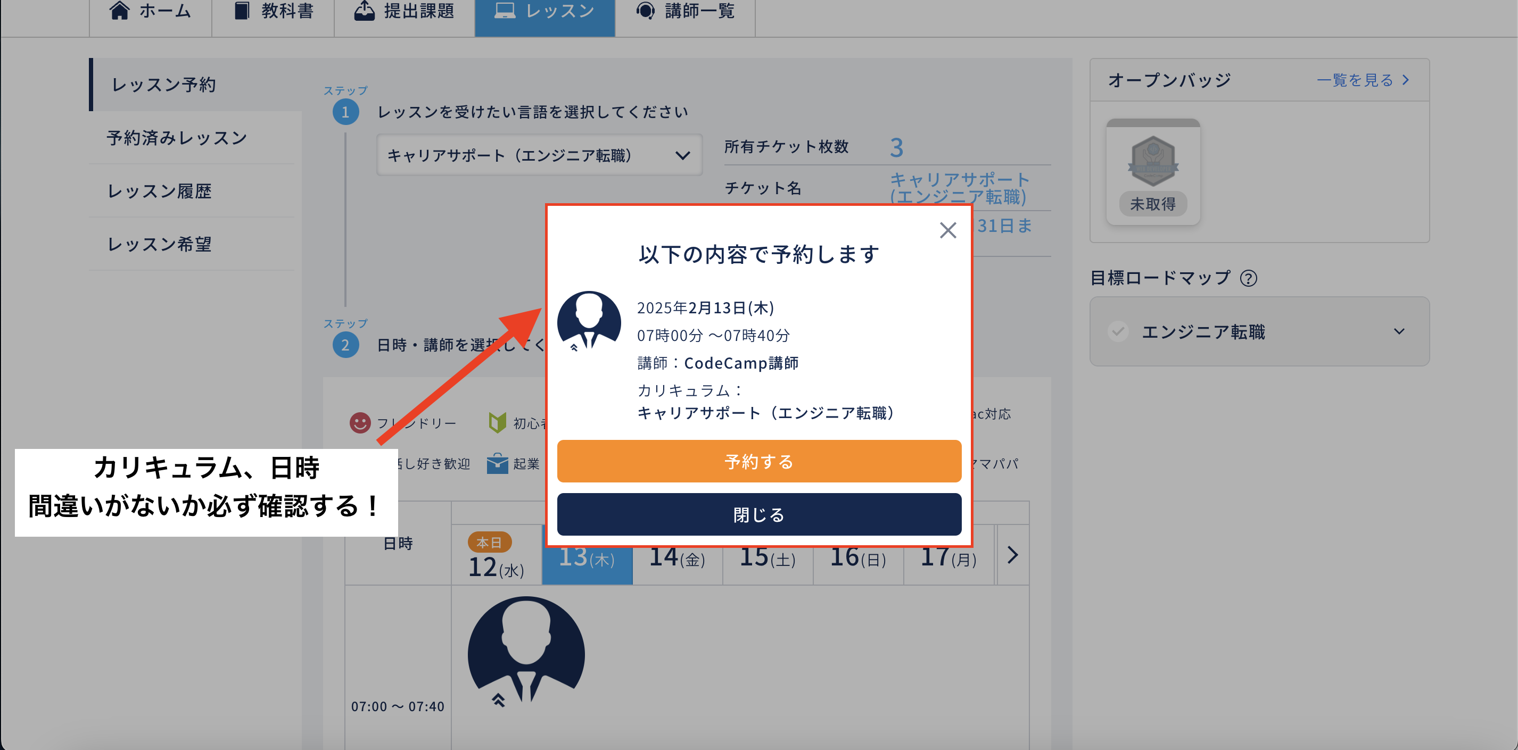Go to next week with calendar arrow
Image resolution: width=1518 pixels, height=750 pixels.
click(x=1012, y=555)
